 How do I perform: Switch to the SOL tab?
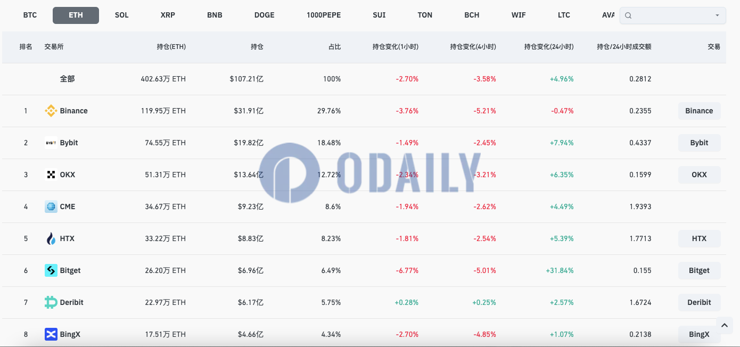pyautogui.click(x=121, y=15)
